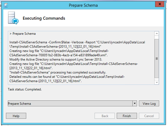Click the server refresh icon beside Executing Commands
The height and width of the screenshot is (126, 167).
(13, 18)
